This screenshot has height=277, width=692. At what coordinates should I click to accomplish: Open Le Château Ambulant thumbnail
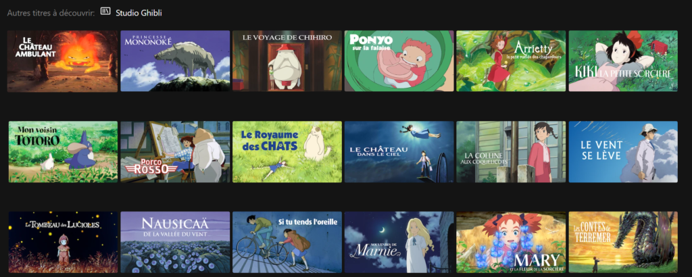(63, 61)
